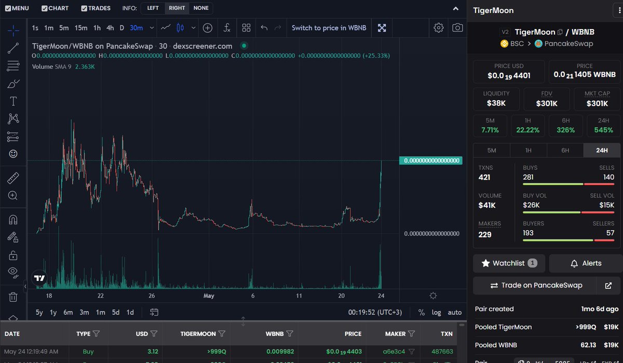This screenshot has height=363, width=623.
Task: Open the MAKER column filter
Action: pos(411,333)
